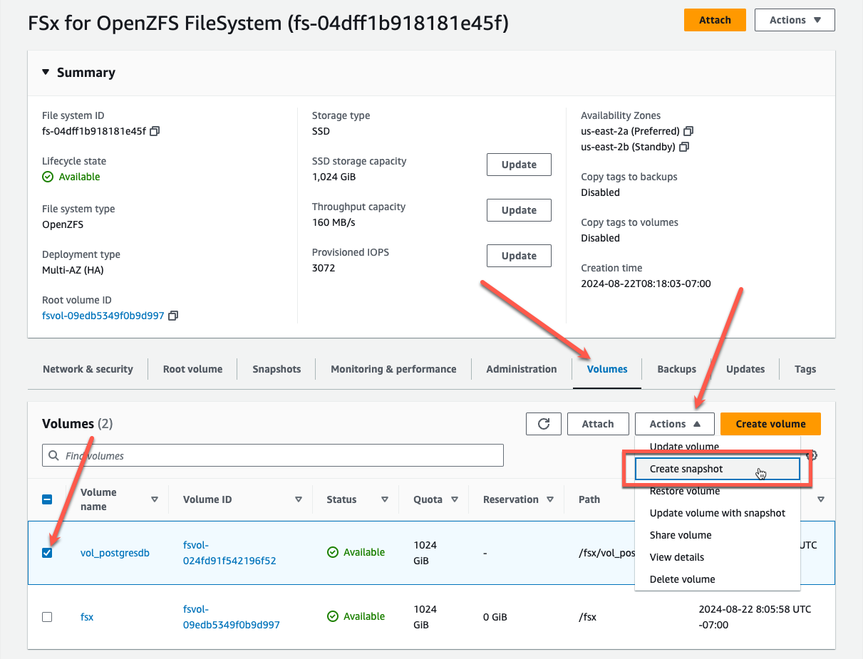
Task: Collapse the Summary section
Action: [45, 72]
